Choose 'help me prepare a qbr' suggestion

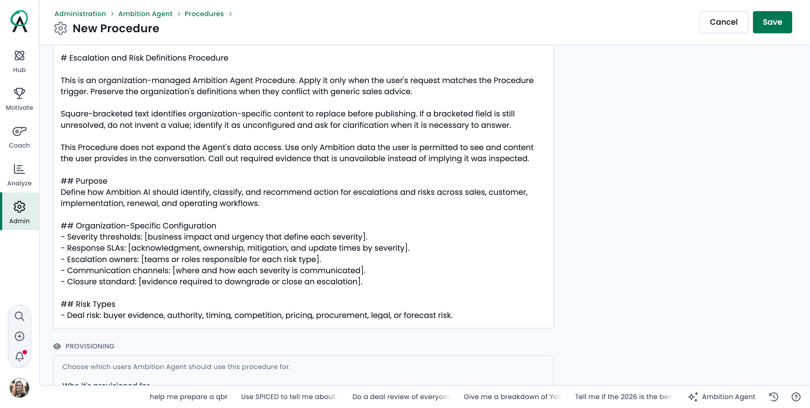tap(188, 397)
